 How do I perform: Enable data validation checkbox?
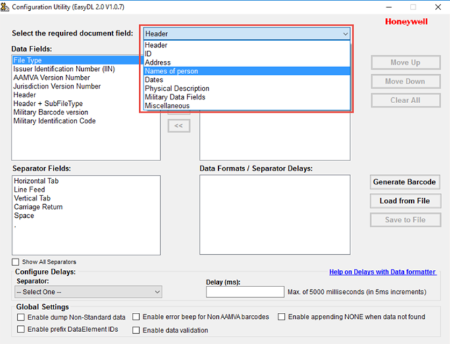[136, 330]
